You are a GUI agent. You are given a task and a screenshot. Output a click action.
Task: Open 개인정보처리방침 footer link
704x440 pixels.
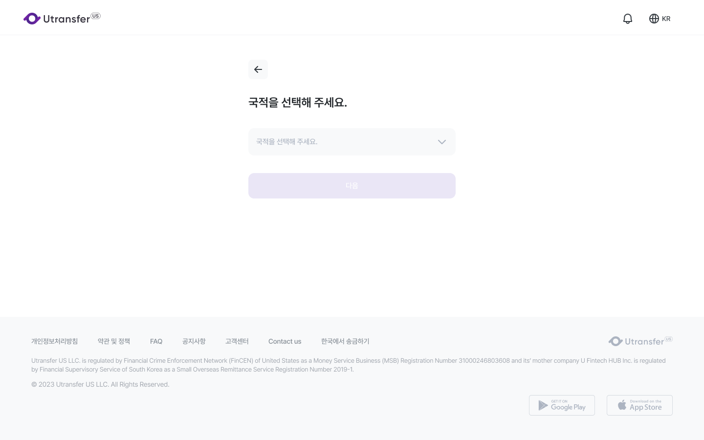(x=54, y=341)
